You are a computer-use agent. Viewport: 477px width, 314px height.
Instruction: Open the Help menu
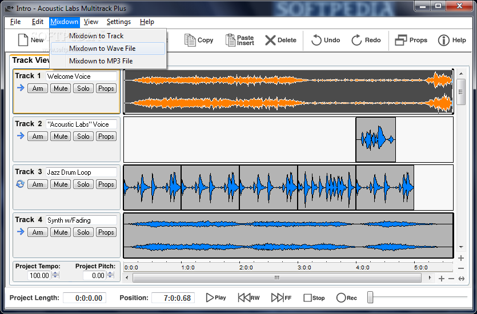[x=147, y=22]
